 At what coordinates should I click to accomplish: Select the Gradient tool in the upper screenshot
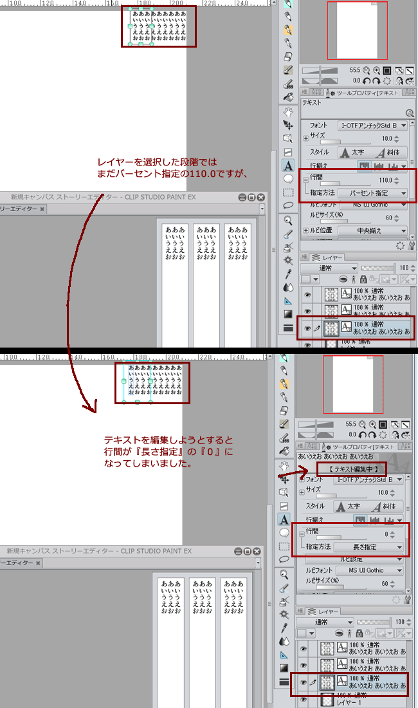click(288, 314)
